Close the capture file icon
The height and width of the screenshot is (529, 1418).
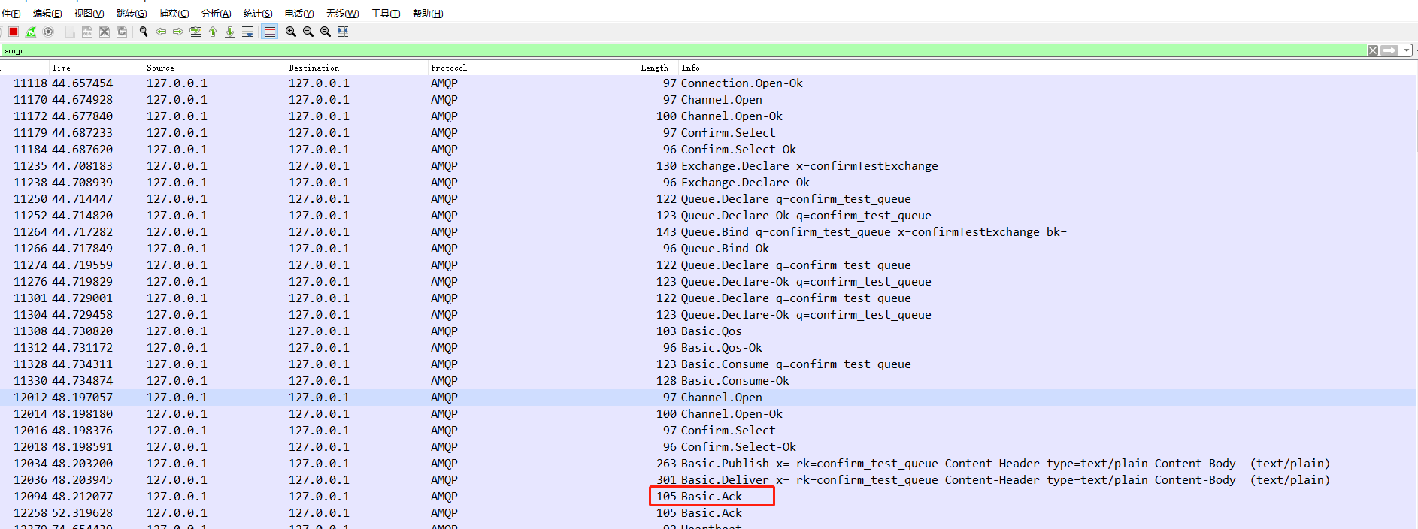click(105, 32)
